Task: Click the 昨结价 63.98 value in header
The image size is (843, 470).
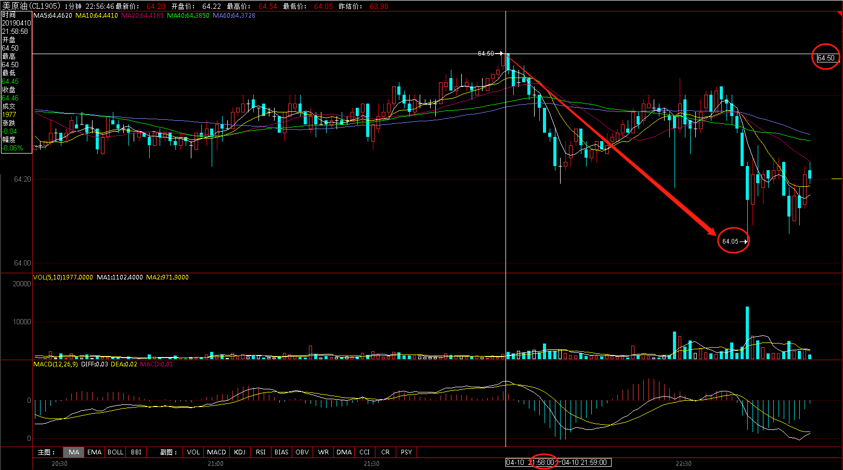Action: pyautogui.click(x=379, y=6)
